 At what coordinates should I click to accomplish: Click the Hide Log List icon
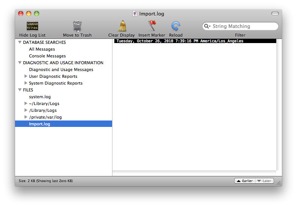click(32, 26)
